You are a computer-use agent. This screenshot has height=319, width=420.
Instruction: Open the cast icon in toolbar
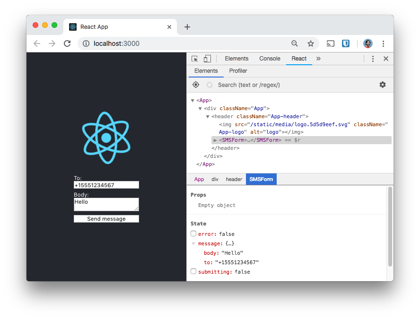tap(331, 43)
